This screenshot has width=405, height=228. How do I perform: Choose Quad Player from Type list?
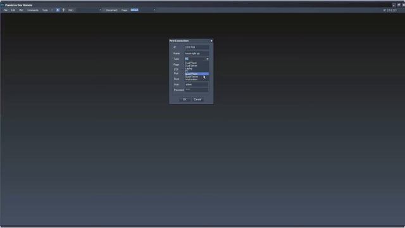click(197, 74)
